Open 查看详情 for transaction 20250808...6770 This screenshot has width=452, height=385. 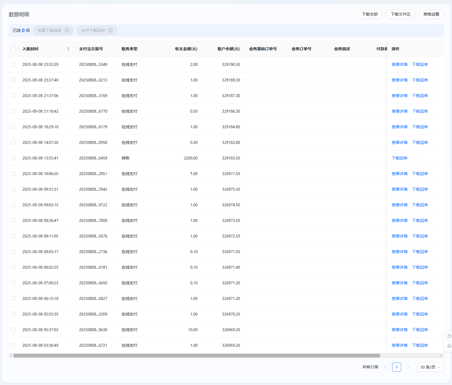[400, 111]
